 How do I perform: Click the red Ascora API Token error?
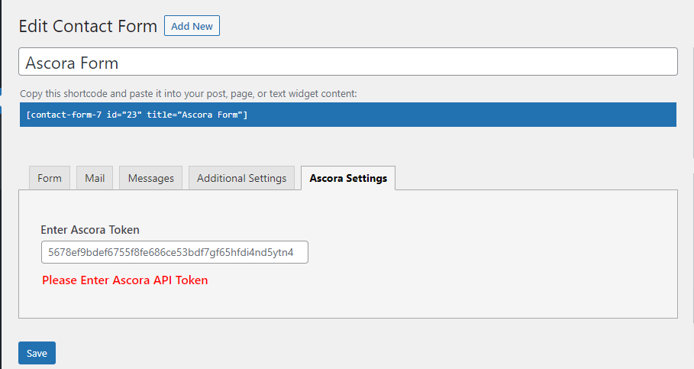coord(124,280)
